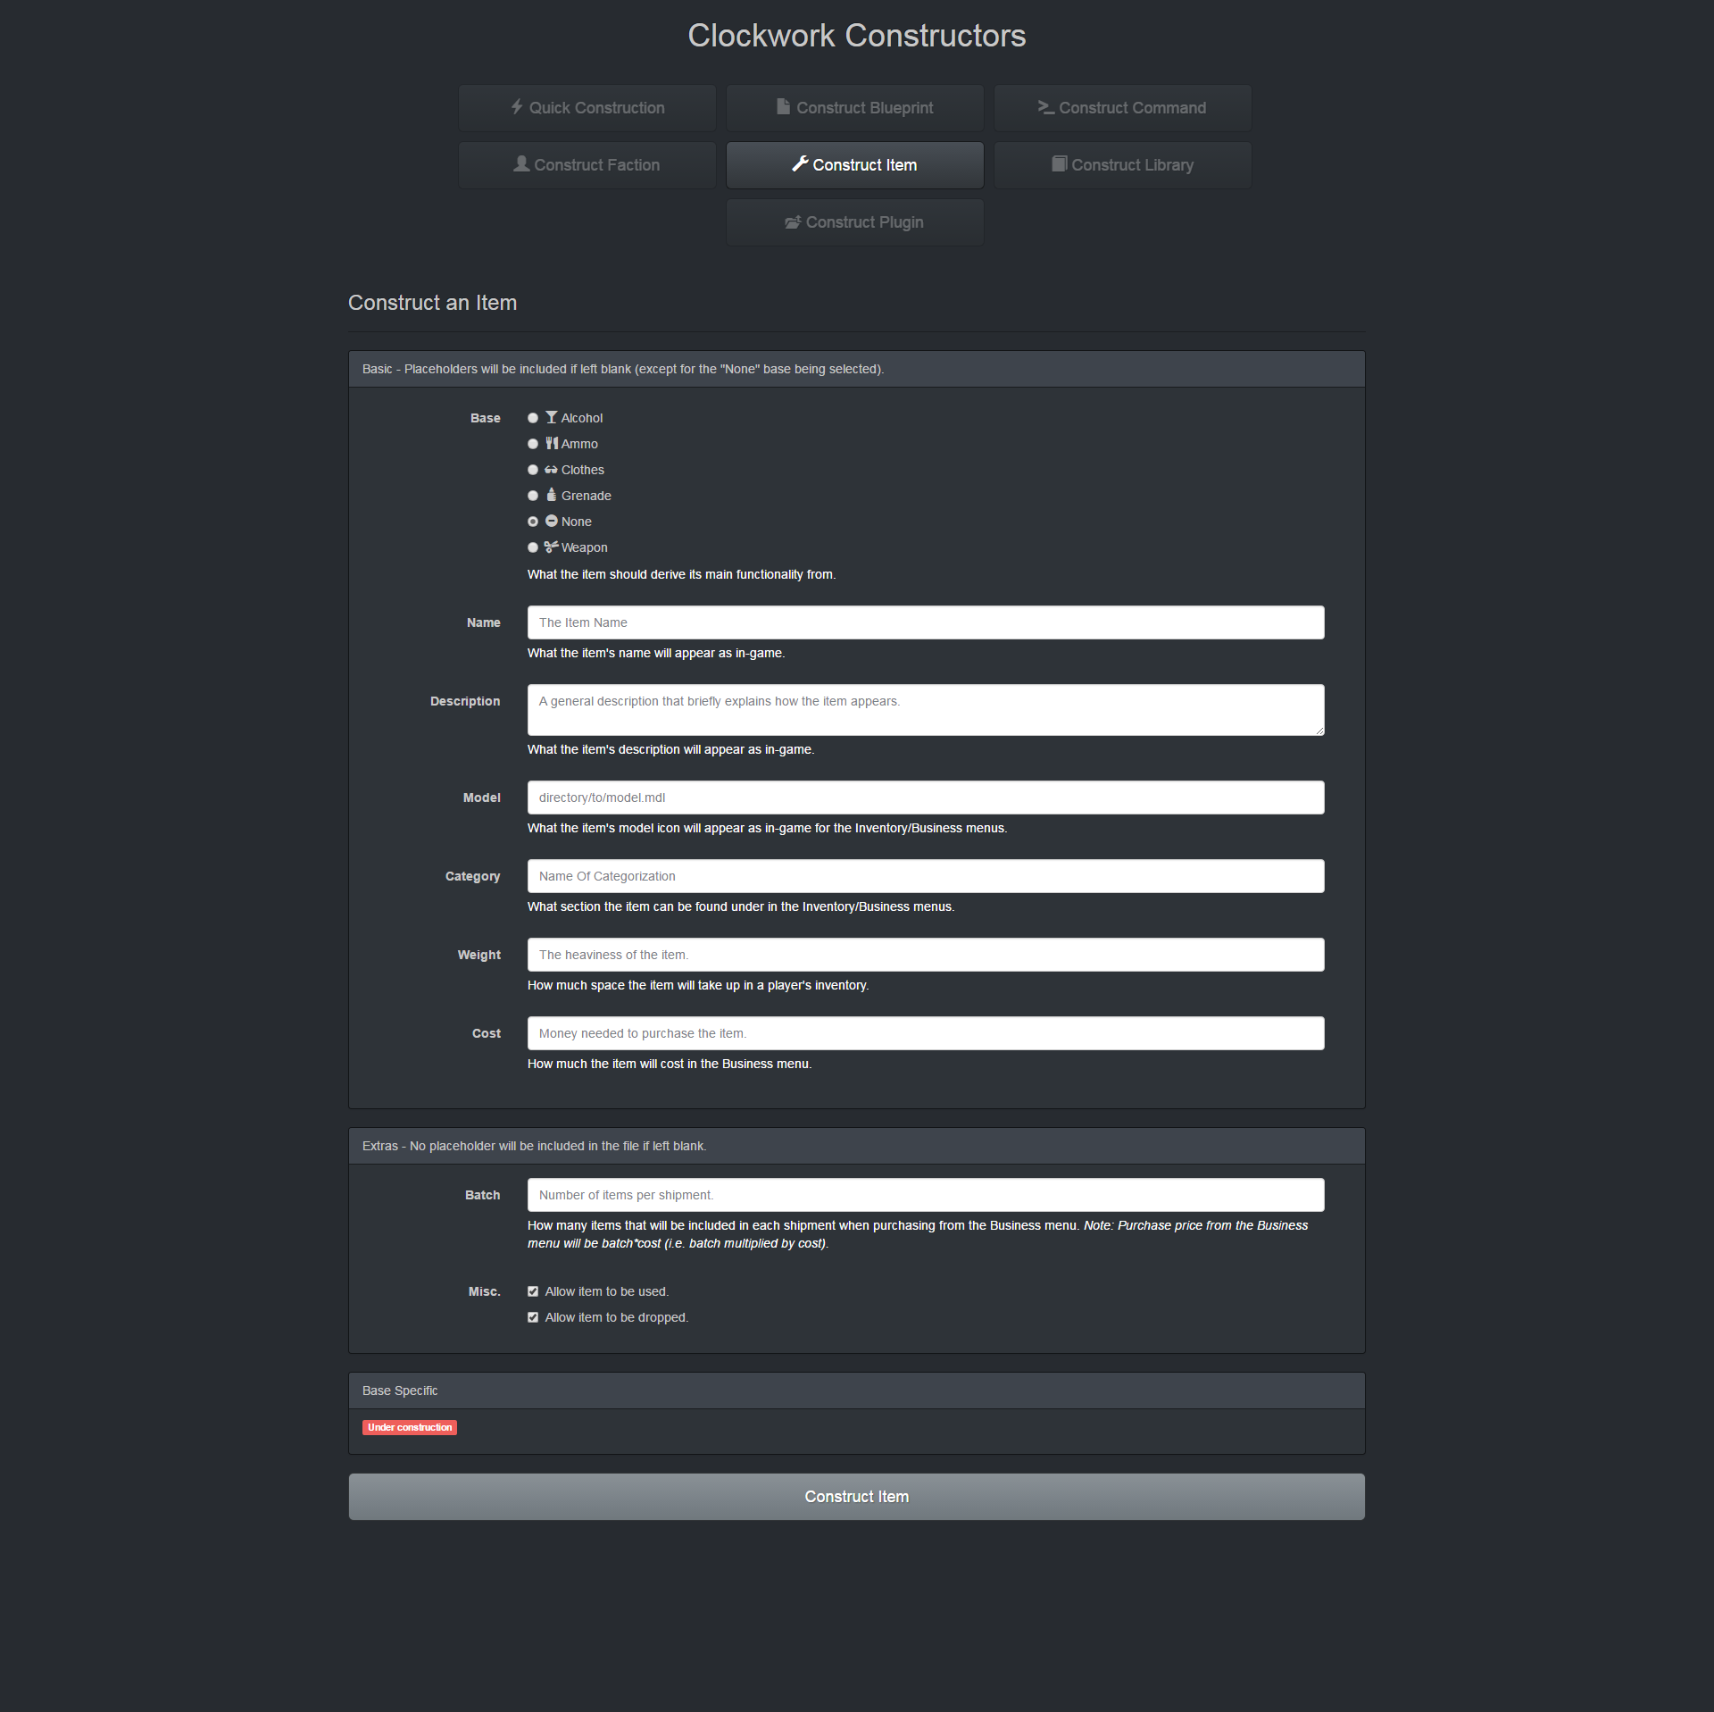Click the Grenade base icon
The height and width of the screenshot is (1712, 1714).
[x=552, y=496]
